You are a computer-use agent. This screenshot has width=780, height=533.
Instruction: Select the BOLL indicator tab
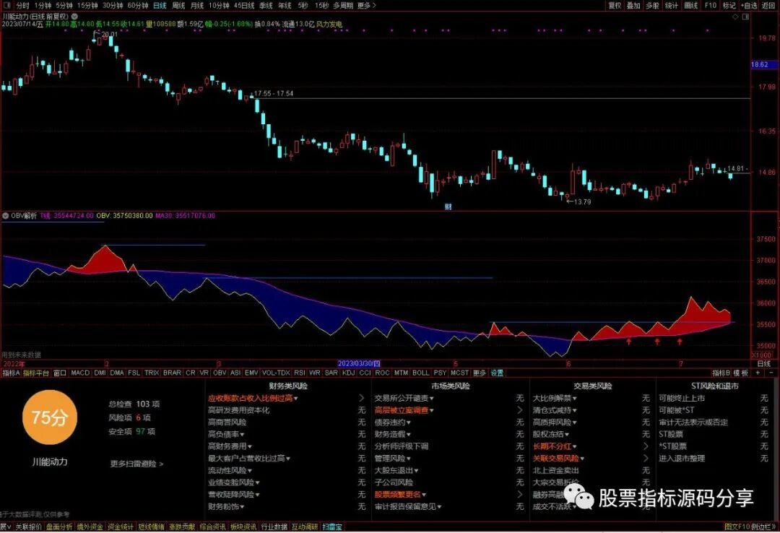coord(420,372)
